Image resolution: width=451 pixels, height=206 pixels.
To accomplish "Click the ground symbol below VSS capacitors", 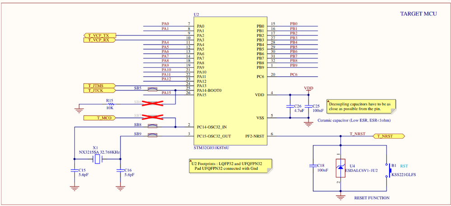I will [308, 124].
